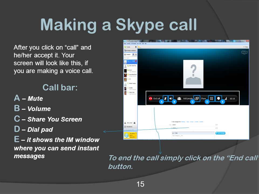Viewport: 259px width, 194px height.
Task: Hang up using red button in contact list
Action: click(x=136, y=61)
